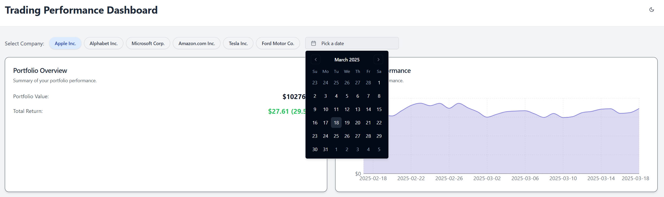Select March 14 in the calendar
The image size is (664, 197).
coord(368,109)
